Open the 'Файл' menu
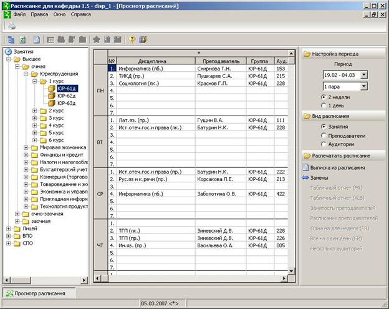The height and width of the screenshot is (309, 389). tap(19, 14)
